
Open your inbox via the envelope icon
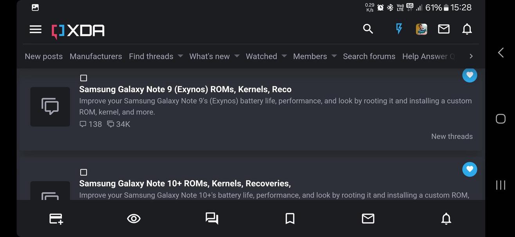[443, 29]
